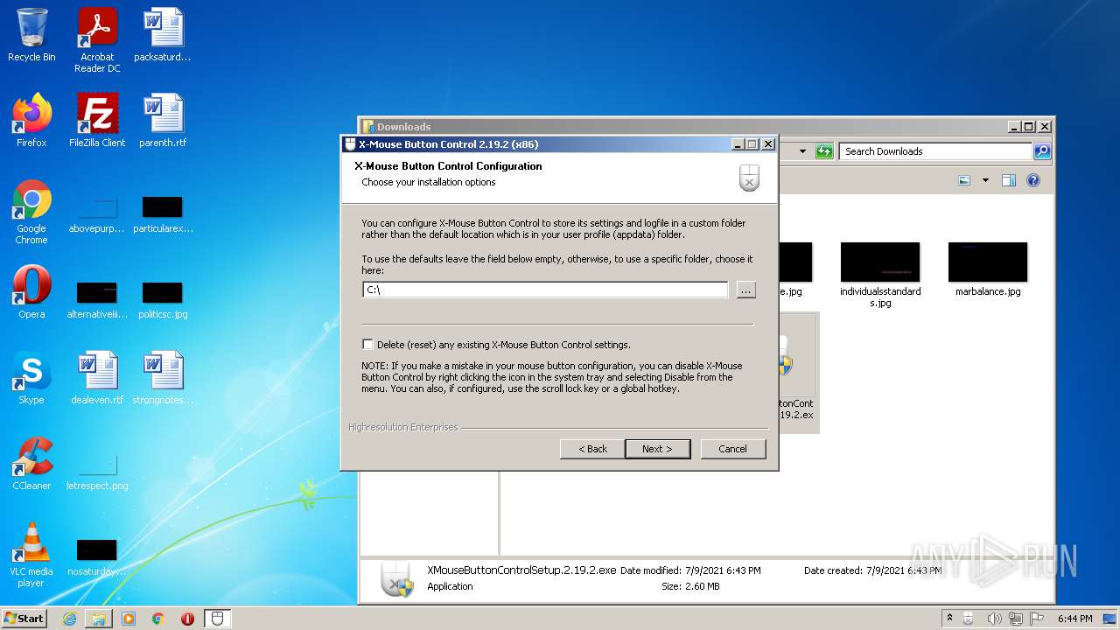
Task: Select dealeven.rtf desktop file
Action: (x=97, y=378)
